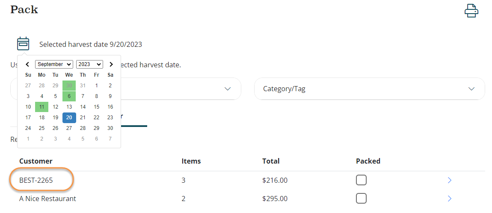This screenshot has width=492, height=213.
Task: Click the A Nice Restaurant customer
Action: (x=47, y=199)
